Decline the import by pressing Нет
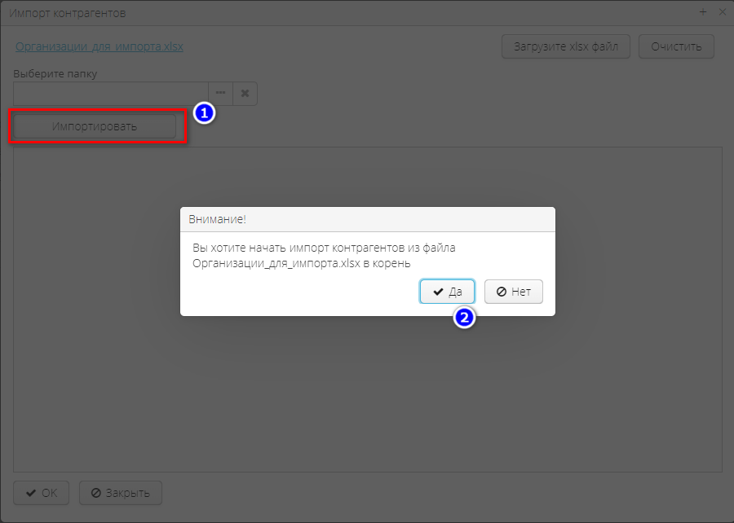Screen dimensions: 734x523 514,292
